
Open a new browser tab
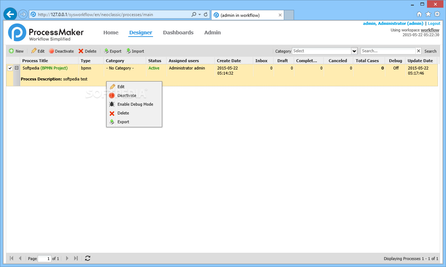(289, 15)
